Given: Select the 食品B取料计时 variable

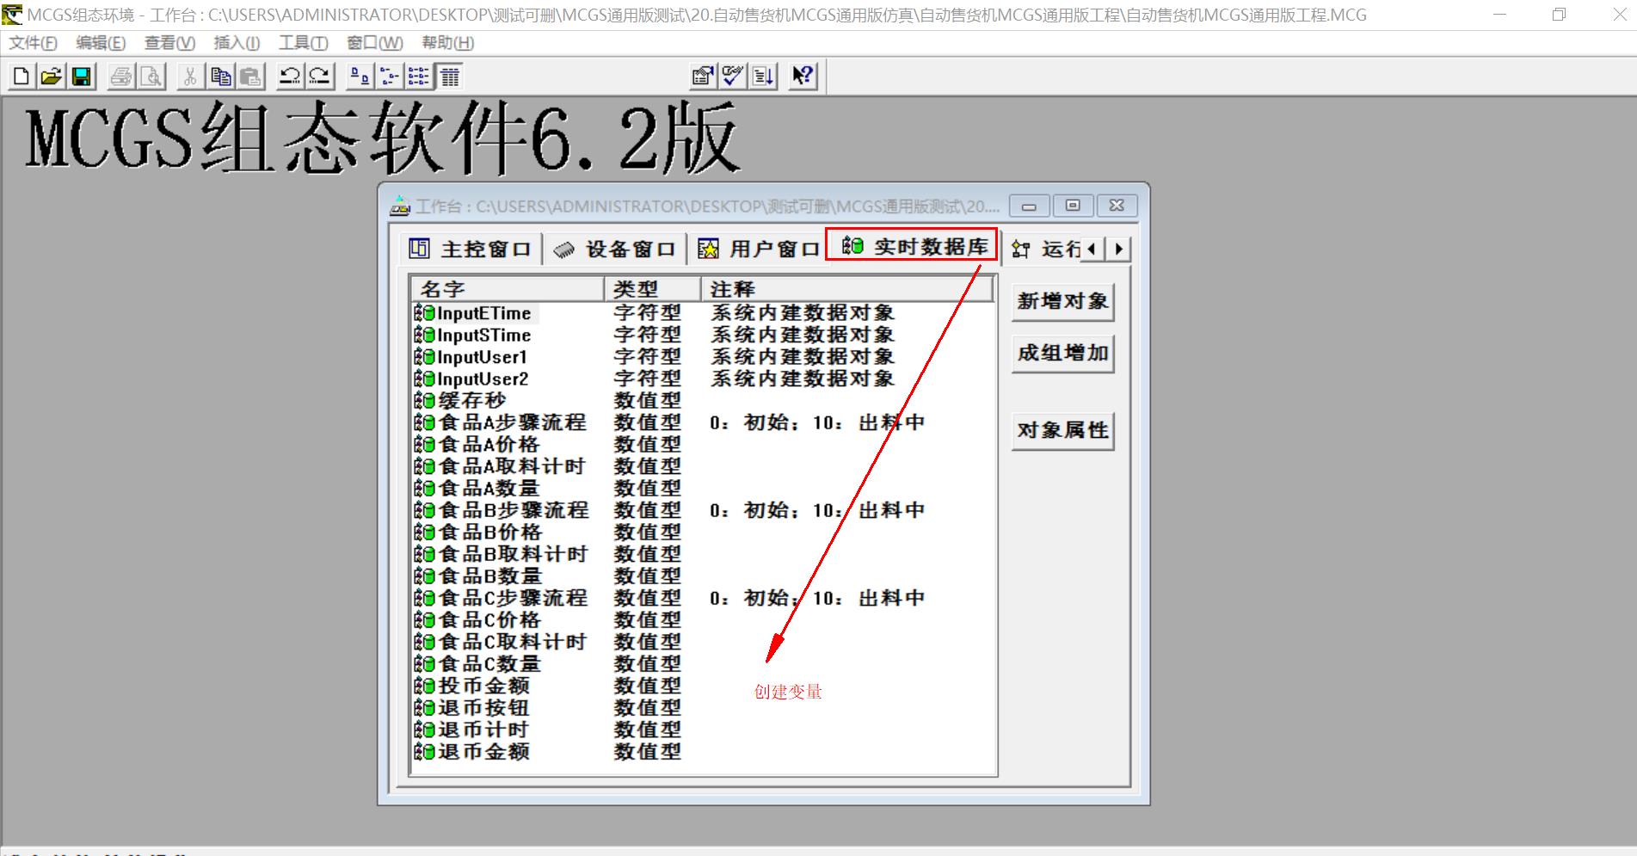Looking at the screenshot, I should [502, 555].
